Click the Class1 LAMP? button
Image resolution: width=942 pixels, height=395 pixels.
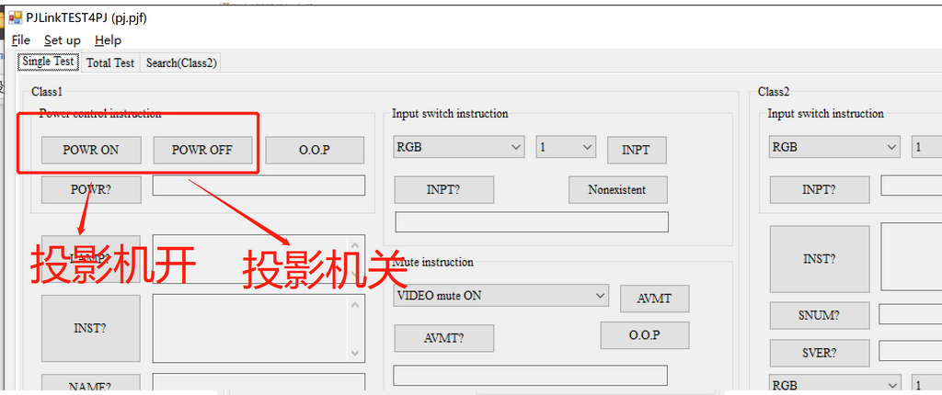pyautogui.click(x=91, y=258)
